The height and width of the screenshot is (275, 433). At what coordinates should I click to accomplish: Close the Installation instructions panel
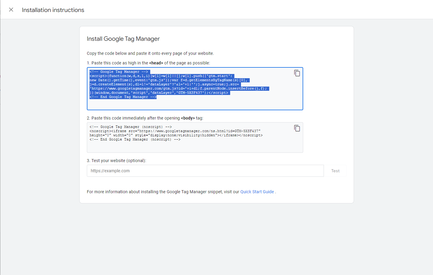tap(11, 10)
